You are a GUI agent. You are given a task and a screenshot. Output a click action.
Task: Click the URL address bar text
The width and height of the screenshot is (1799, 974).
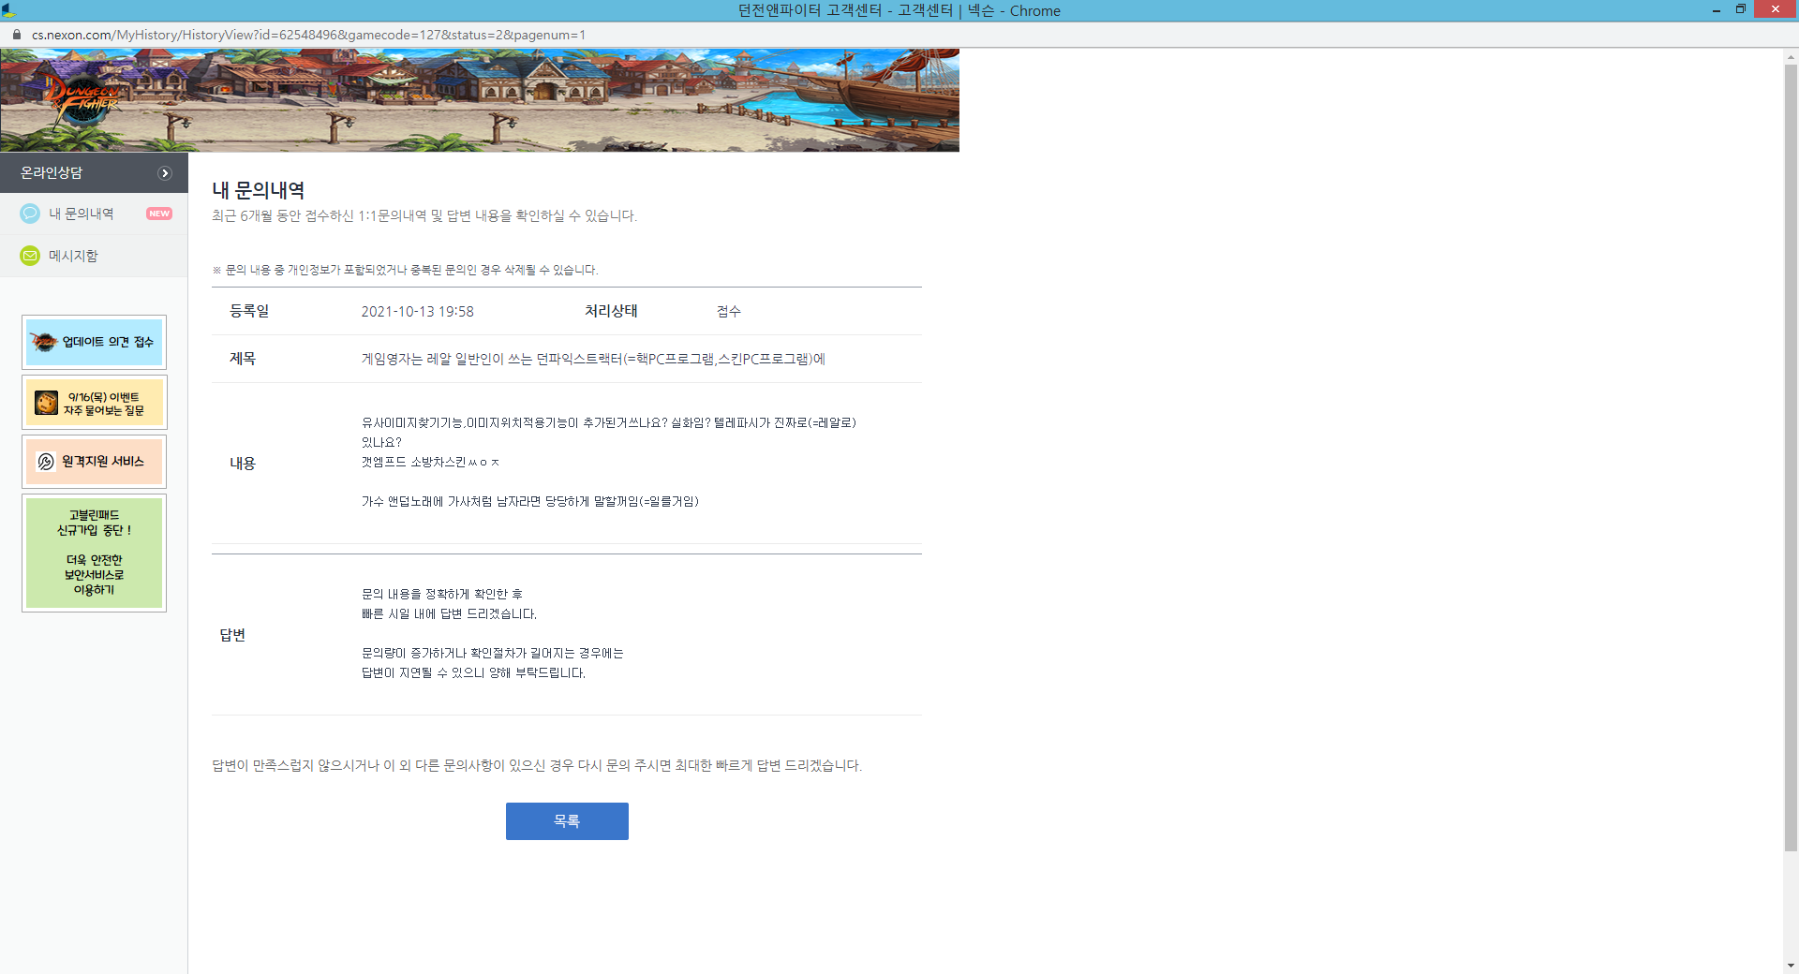[308, 35]
